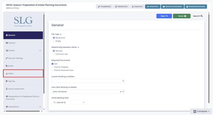Open the Testator section
213x115 pixels.
coord(23,43)
